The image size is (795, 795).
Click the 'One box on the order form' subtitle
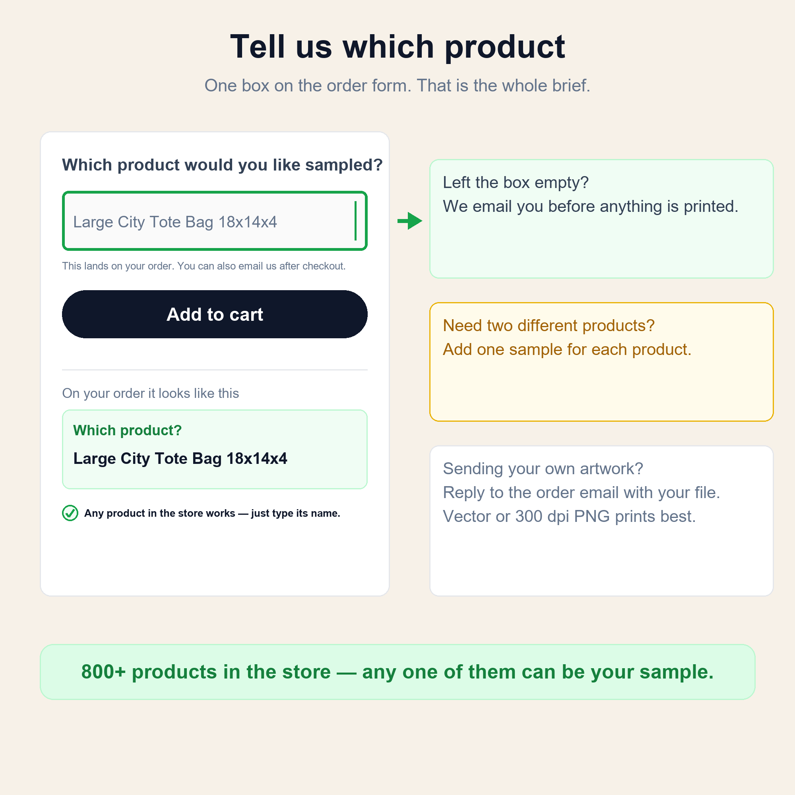click(x=397, y=85)
